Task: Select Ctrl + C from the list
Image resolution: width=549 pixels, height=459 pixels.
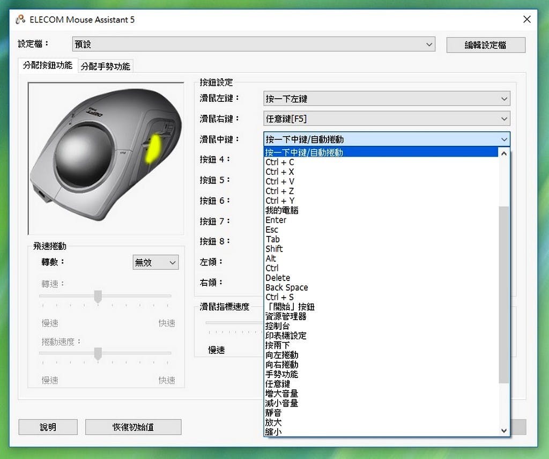Action: (x=280, y=162)
